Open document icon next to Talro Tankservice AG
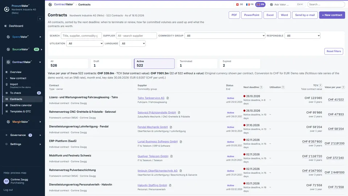The height and width of the screenshot is (196, 348). coord(167,98)
